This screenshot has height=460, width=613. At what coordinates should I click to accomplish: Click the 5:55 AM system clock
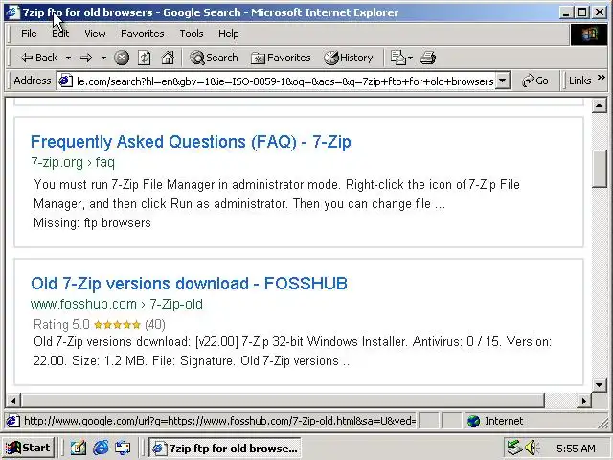(x=576, y=448)
